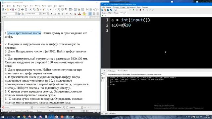Click the open folder icon in Wing toolbar

point(105,10)
